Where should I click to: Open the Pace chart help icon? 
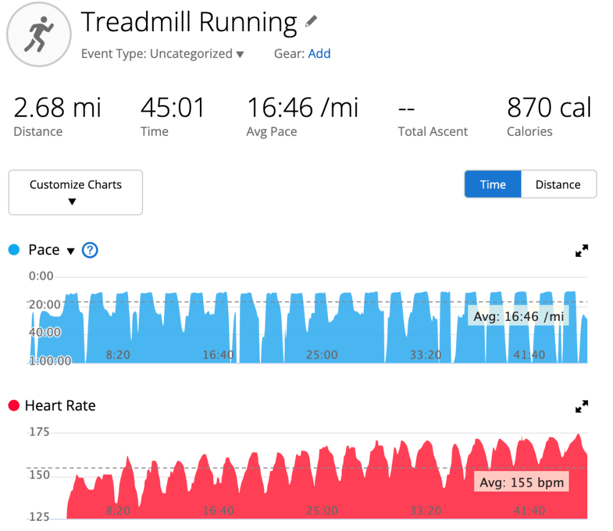89,250
